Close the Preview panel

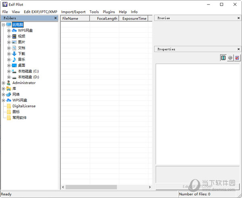[x=238, y=18]
